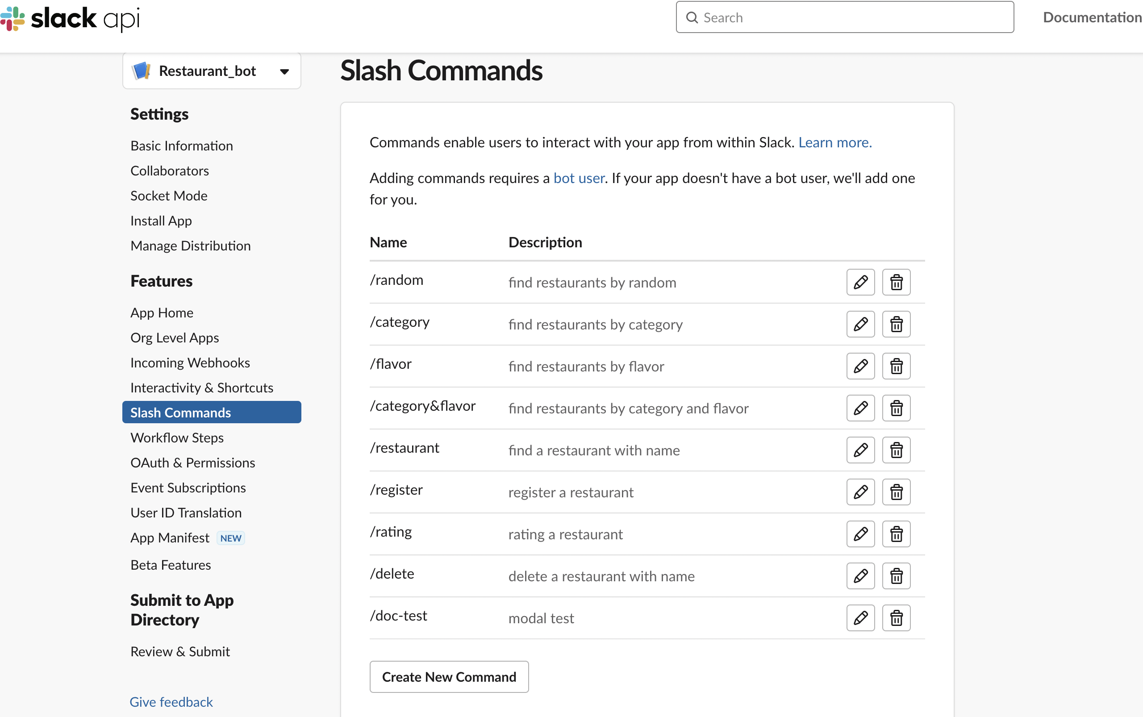Focus the Search input field
Screen dimensions: 1143x717
[x=844, y=17]
